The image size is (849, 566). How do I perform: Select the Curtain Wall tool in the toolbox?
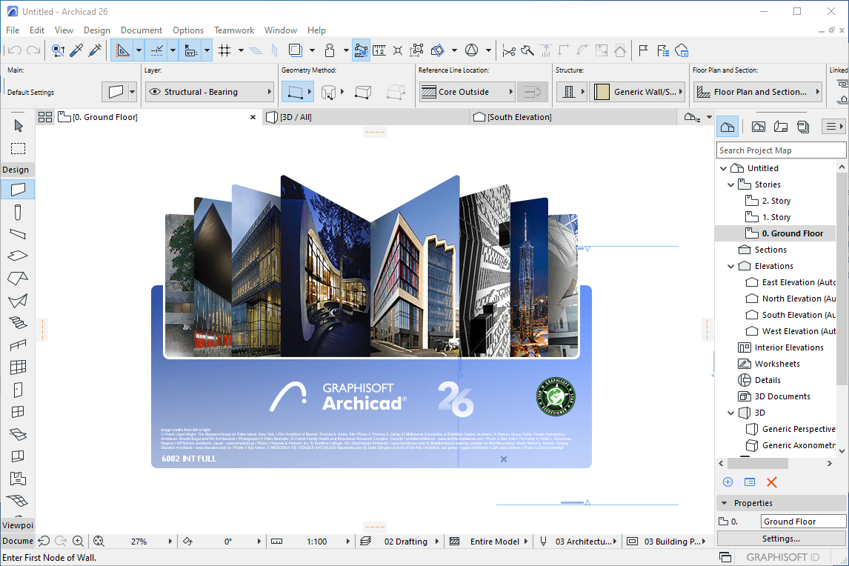point(18,367)
